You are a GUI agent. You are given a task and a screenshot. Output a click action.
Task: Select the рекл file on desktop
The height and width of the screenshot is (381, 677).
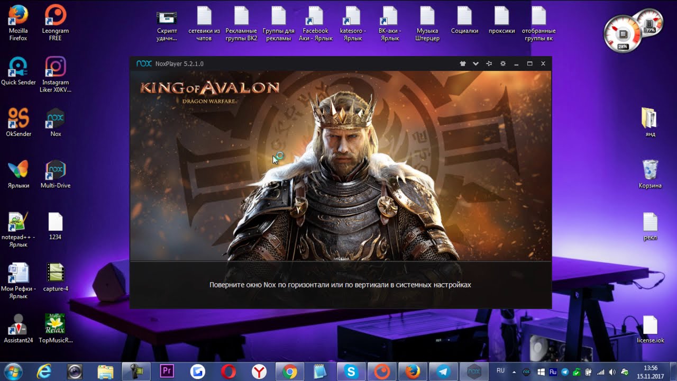pos(650,226)
